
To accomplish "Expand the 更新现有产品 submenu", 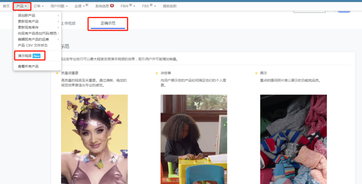I will coord(28,21).
